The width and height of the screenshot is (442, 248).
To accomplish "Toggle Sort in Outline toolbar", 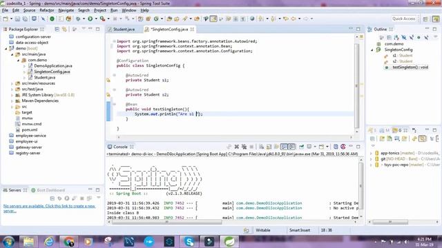I will click(x=396, y=37).
